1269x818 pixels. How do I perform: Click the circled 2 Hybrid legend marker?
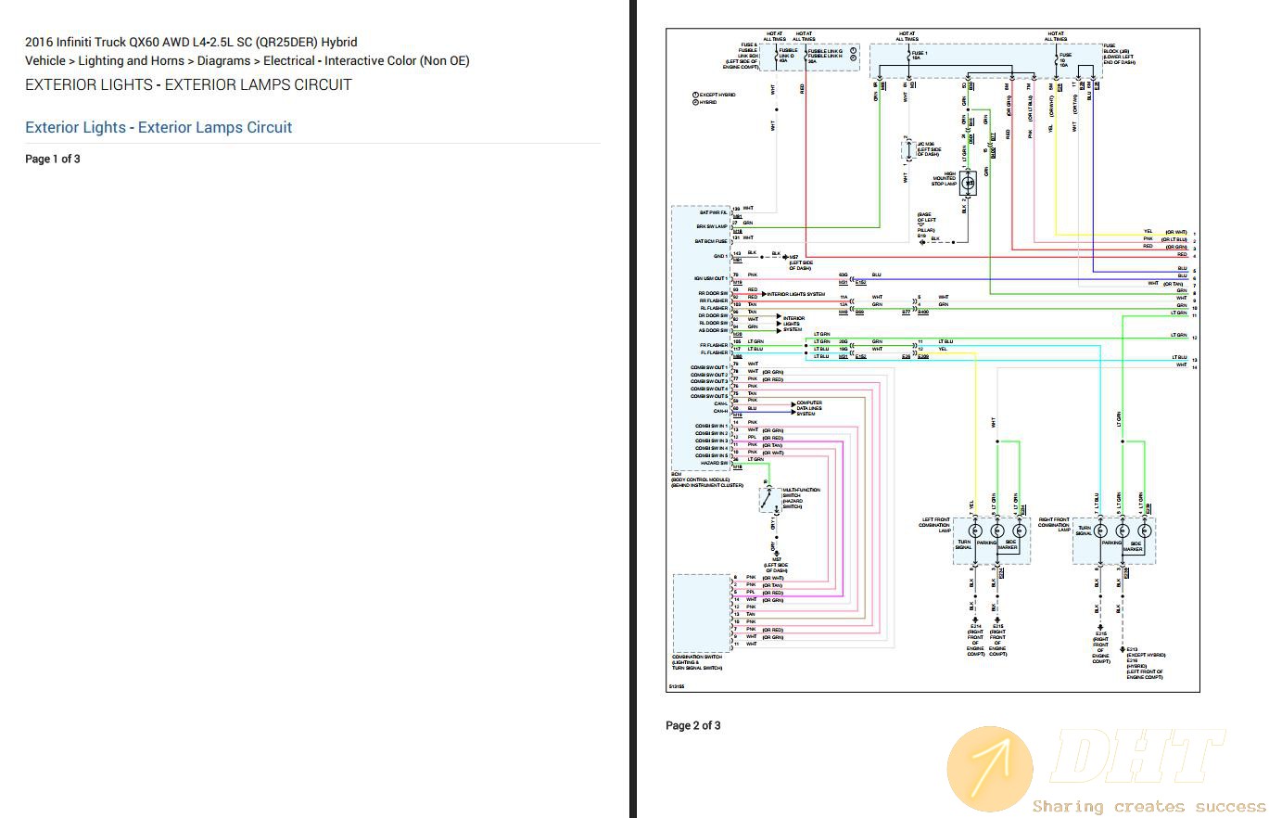(x=695, y=102)
